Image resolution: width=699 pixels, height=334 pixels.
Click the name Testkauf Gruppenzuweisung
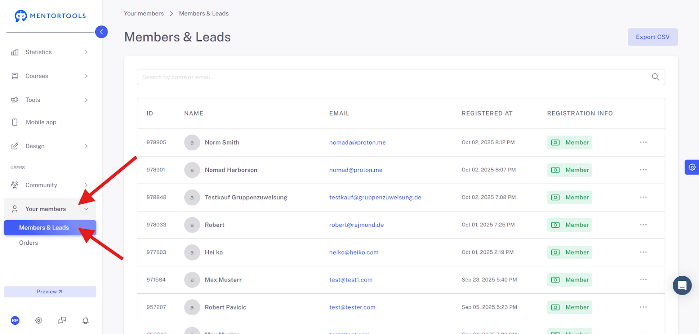[x=246, y=198]
